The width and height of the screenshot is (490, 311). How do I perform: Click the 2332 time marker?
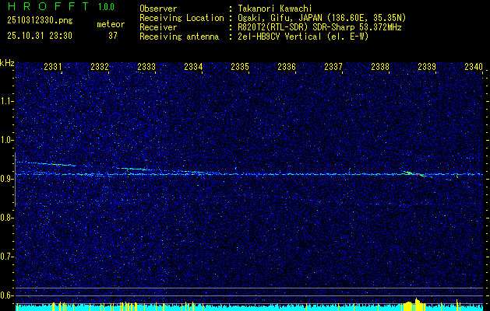pos(100,67)
